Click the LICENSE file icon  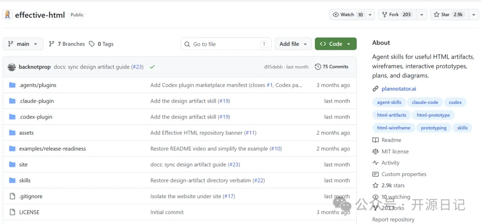12,212
